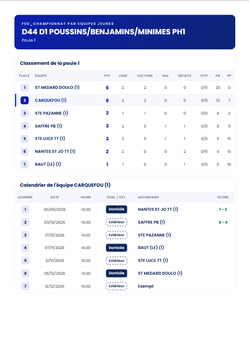Click the VICTOIRE column header

click(145, 76)
